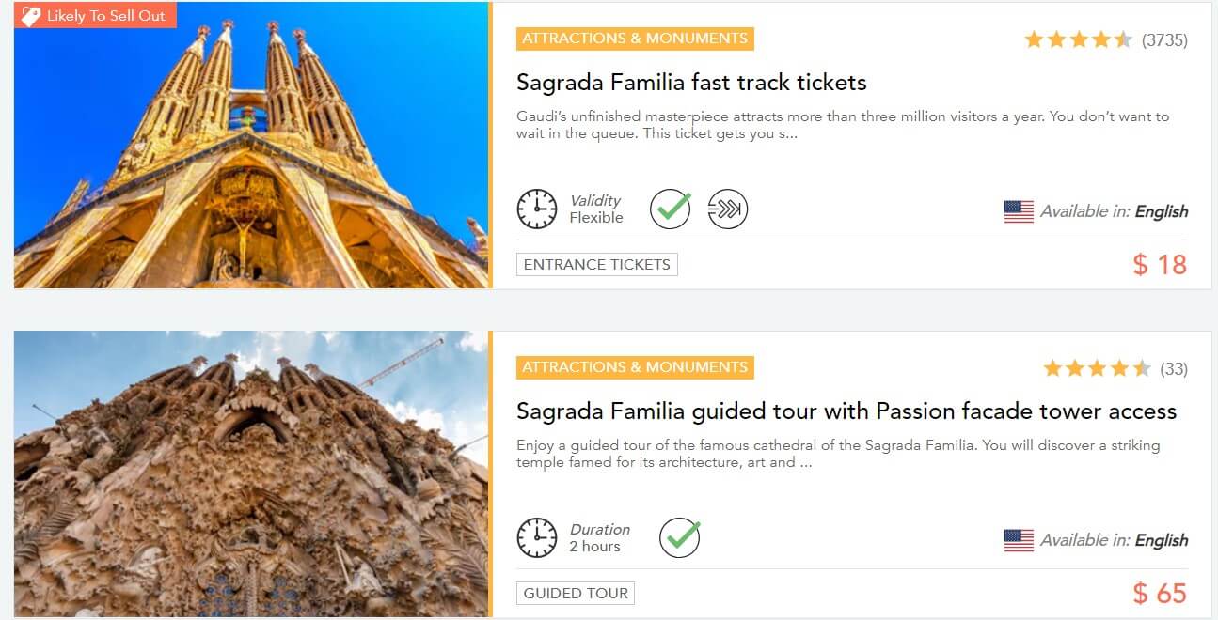Click the clock icon beside Duration 2 hours
The width and height of the screenshot is (1218, 620).
pyautogui.click(x=537, y=537)
